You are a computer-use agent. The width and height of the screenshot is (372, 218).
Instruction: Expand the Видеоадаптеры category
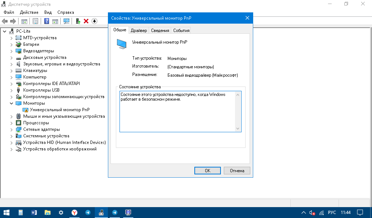click(x=11, y=51)
